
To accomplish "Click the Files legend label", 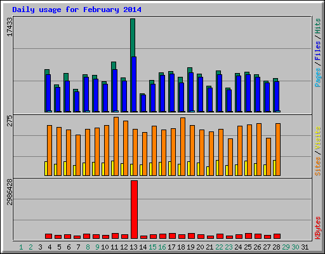I will click(317, 50).
